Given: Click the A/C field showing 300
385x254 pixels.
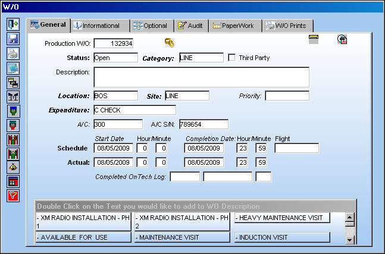Looking at the screenshot, I should pyautogui.click(x=118, y=124).
